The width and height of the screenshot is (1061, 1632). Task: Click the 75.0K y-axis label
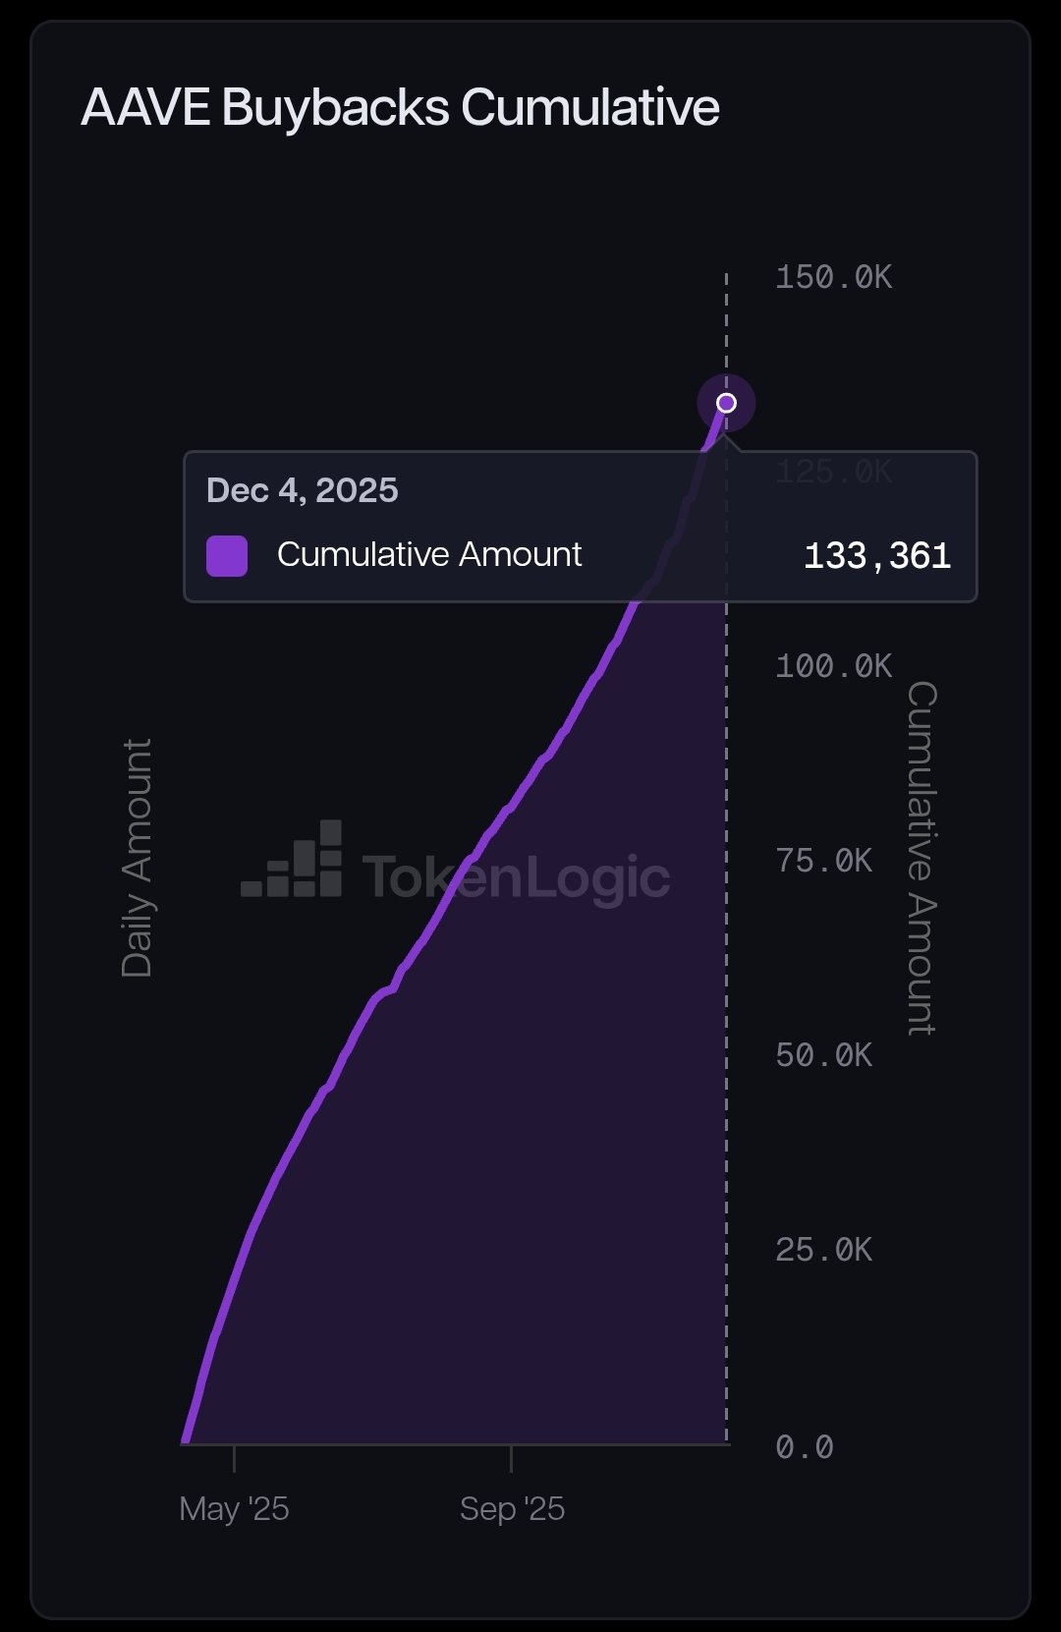[823, 861]
